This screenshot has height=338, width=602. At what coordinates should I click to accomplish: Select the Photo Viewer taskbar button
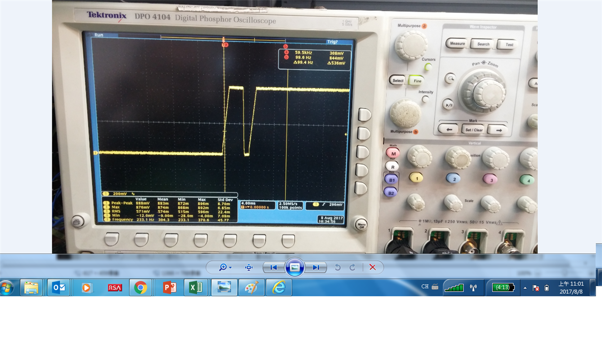[x=224, y=288]
